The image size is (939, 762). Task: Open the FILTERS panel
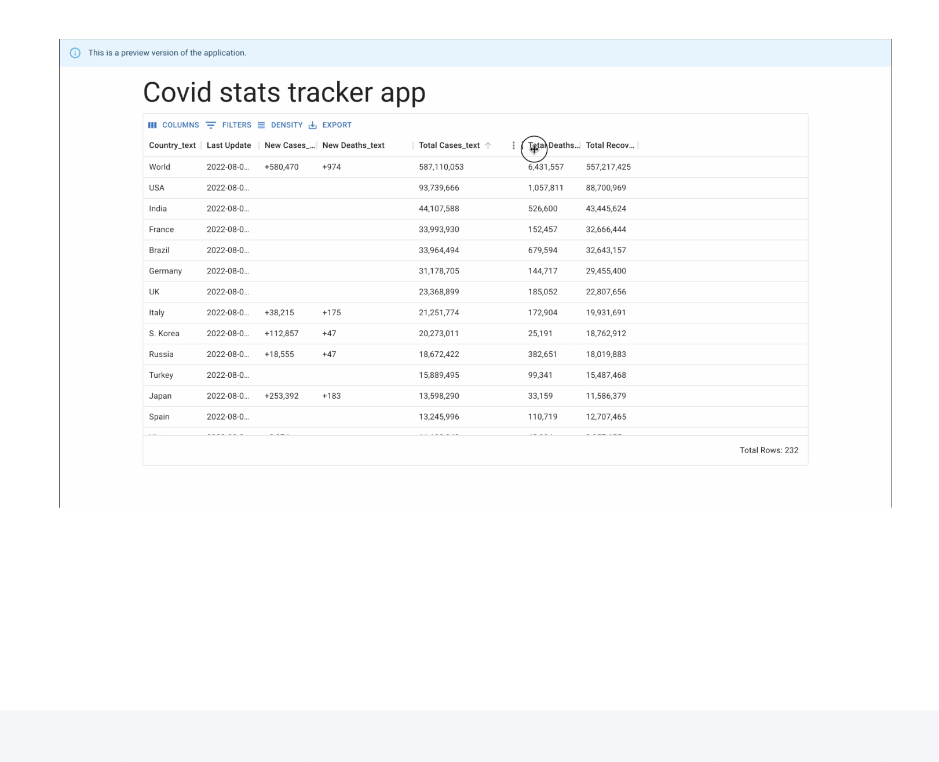click(228, 125)
